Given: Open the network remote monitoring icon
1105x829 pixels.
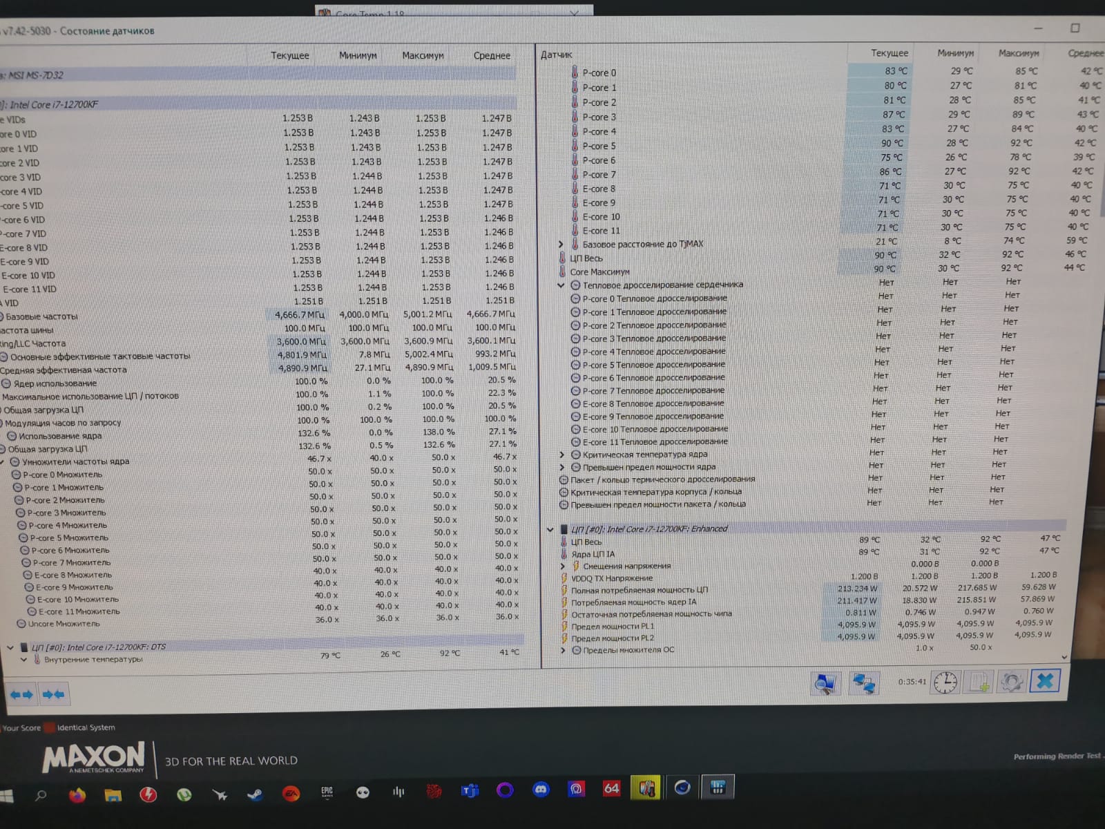Looking at the screenshot, I should coord(864,683).
